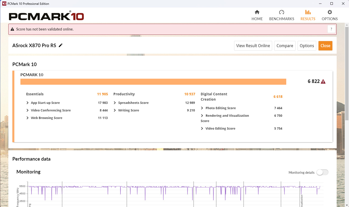
Task: Click the value 5 754
Action: click(278, 128)
